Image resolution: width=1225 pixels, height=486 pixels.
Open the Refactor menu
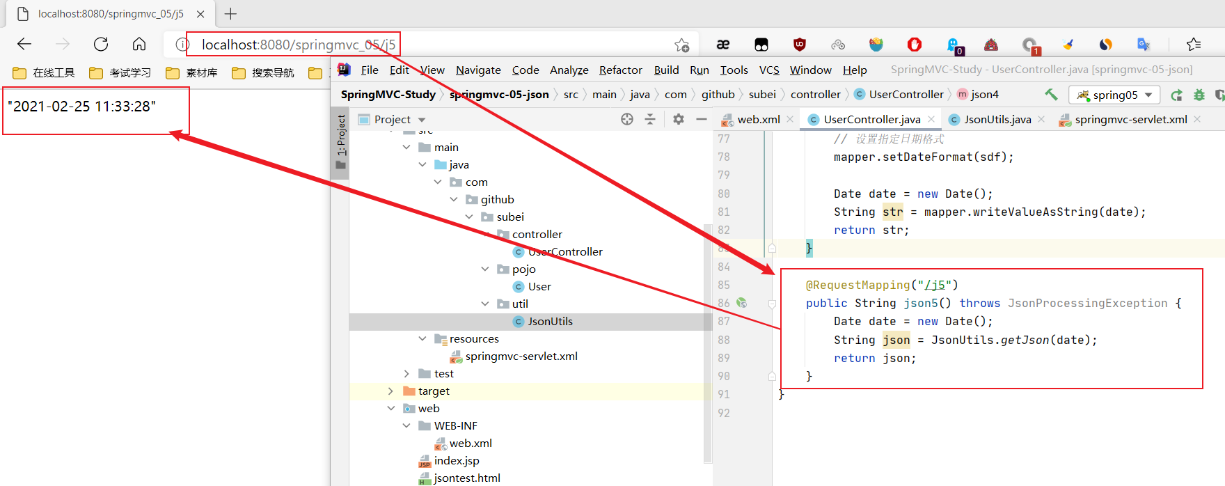click(x=620, y=70)
